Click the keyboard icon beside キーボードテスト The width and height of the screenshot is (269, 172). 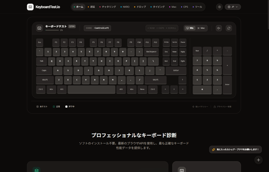(x=39, y=28)
